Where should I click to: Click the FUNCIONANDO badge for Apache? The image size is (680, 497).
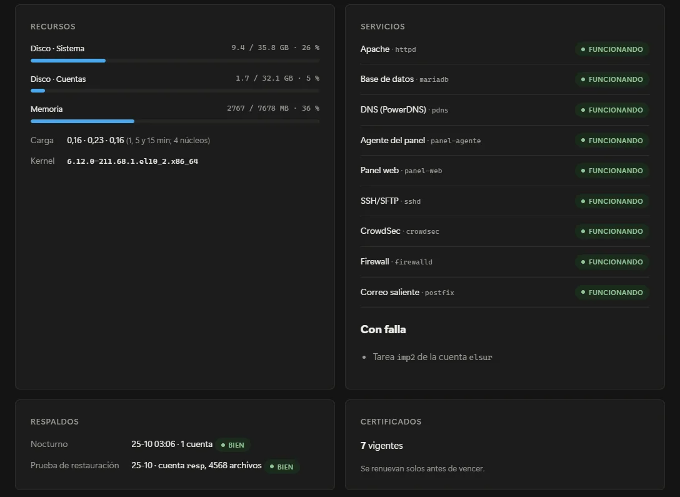(x=612, y=49)
